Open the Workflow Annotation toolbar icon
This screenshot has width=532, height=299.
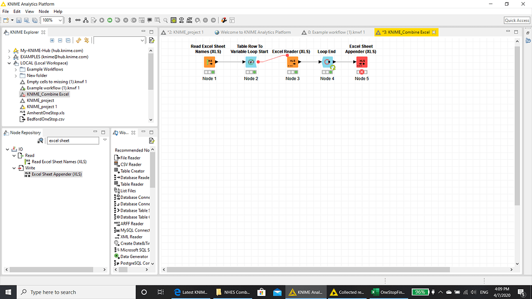[x=149, y=21]
